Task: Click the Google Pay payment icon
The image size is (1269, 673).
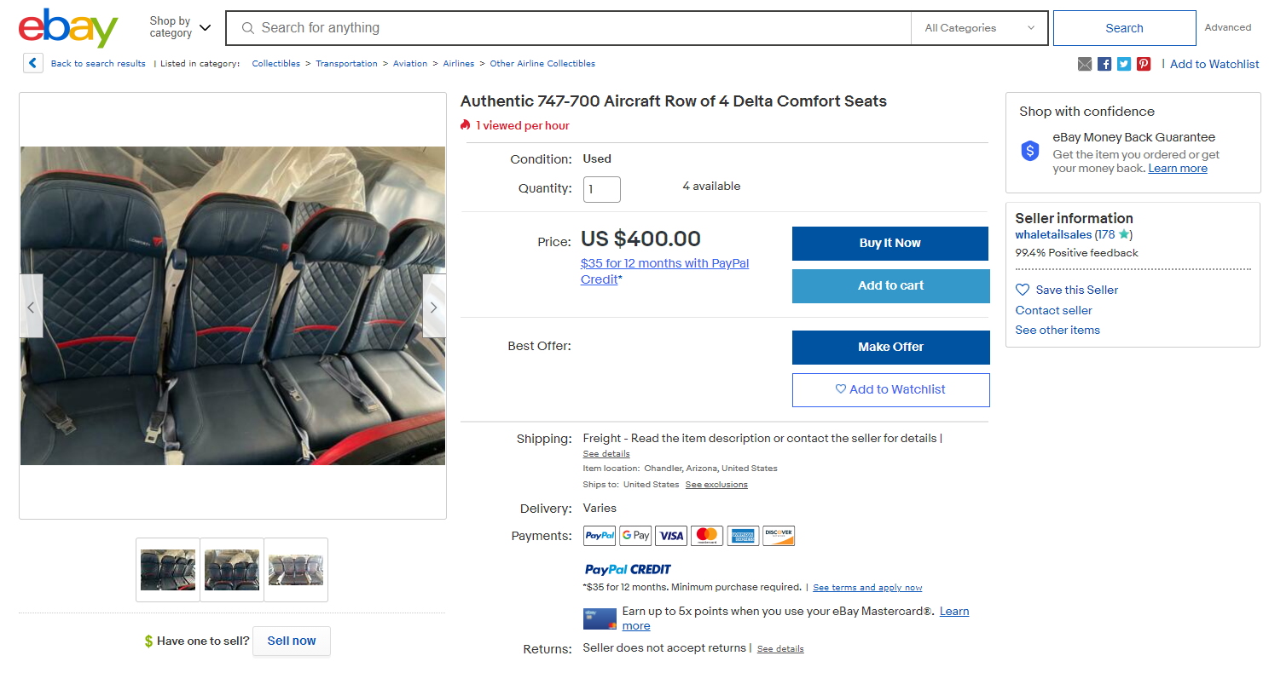Action: [x=634, y=535]
